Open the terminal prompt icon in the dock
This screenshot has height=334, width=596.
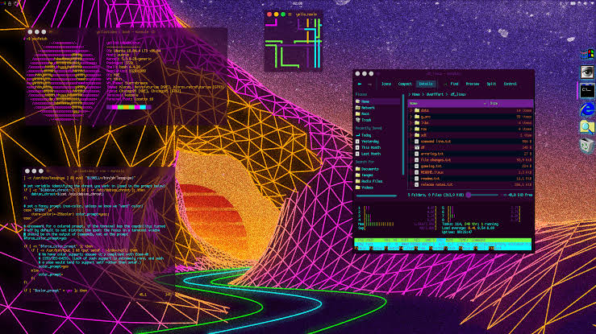pos(587,91)
